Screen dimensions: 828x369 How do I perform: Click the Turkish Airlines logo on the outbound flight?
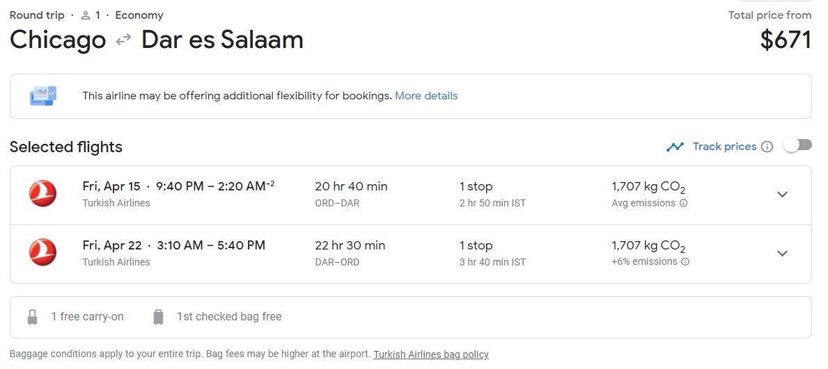[x=43, y=194]
